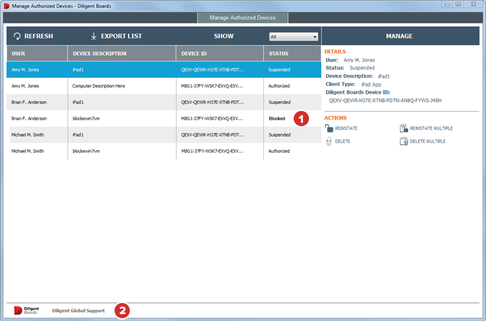Open the Show filter dropdown
486x321 pixels.
point(294,37)
